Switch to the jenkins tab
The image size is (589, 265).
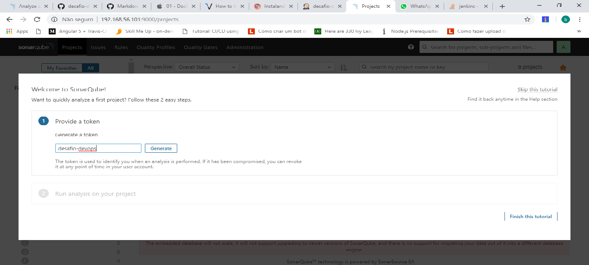[469, 6]
